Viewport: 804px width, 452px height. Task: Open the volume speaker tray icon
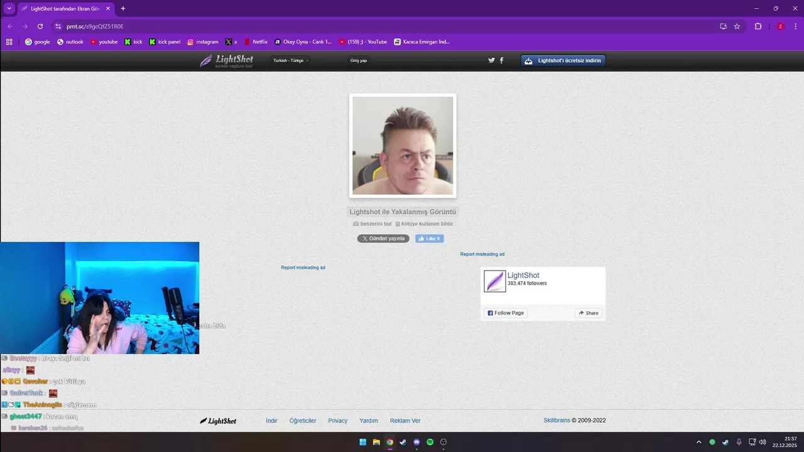pos(763,442)
